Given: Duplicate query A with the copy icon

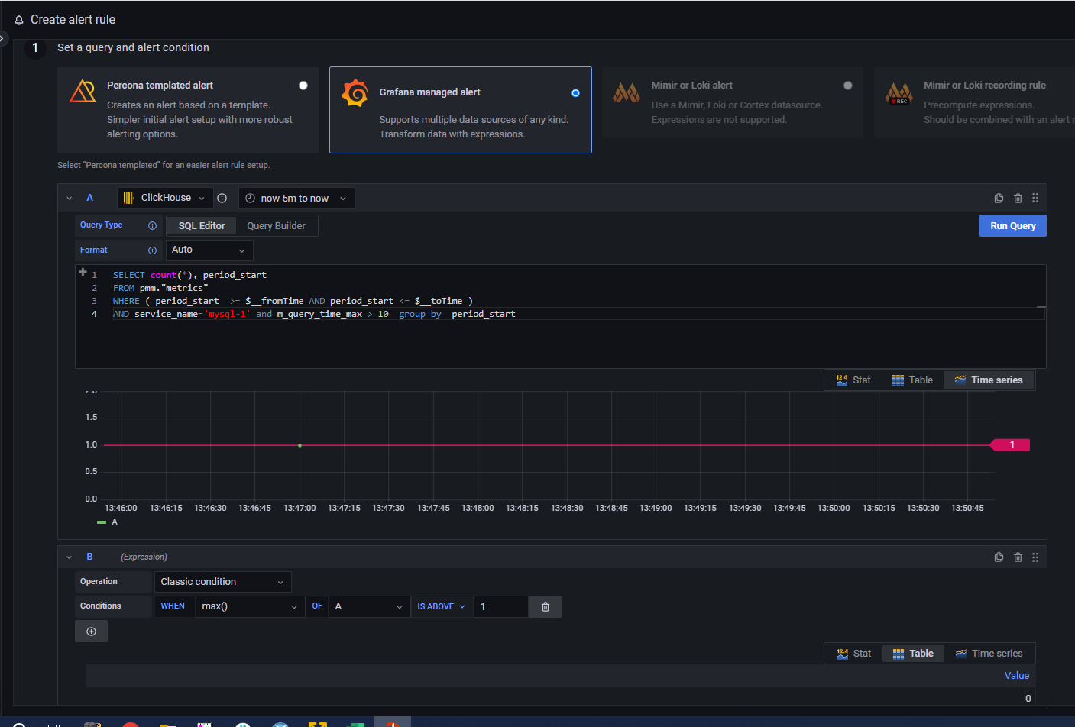Looking at the screenshot, I should click(x=999, y=199).
